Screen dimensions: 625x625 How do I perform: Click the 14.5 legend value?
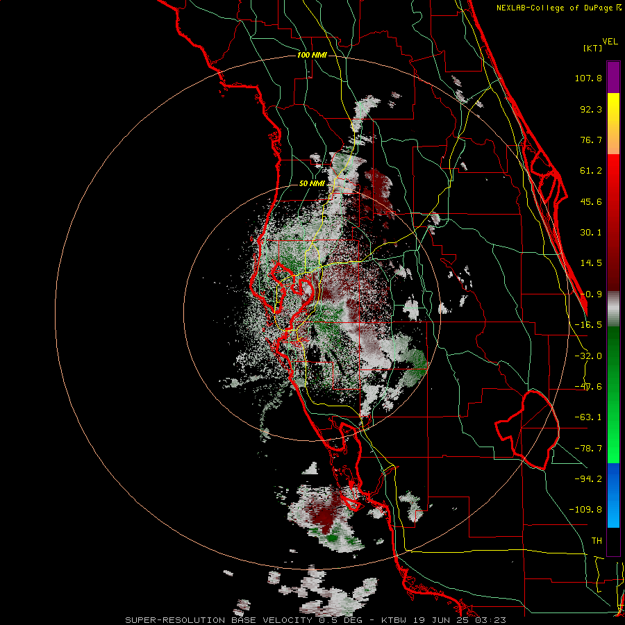point(591,263)
